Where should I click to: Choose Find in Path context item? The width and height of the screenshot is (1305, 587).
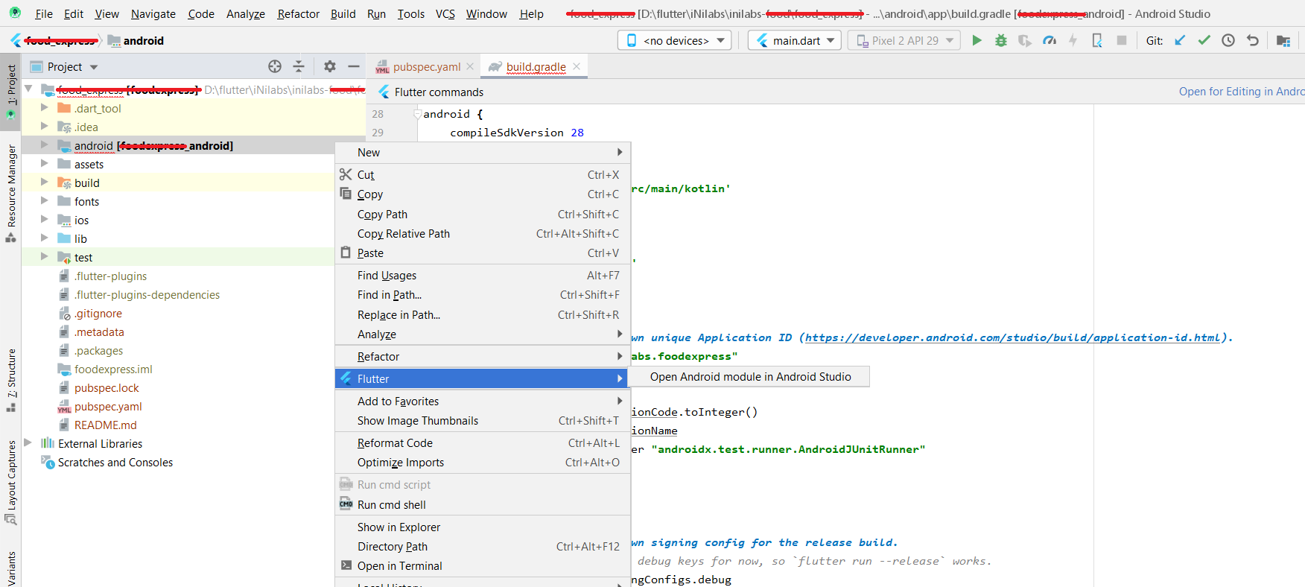click(x=482, y=295)
